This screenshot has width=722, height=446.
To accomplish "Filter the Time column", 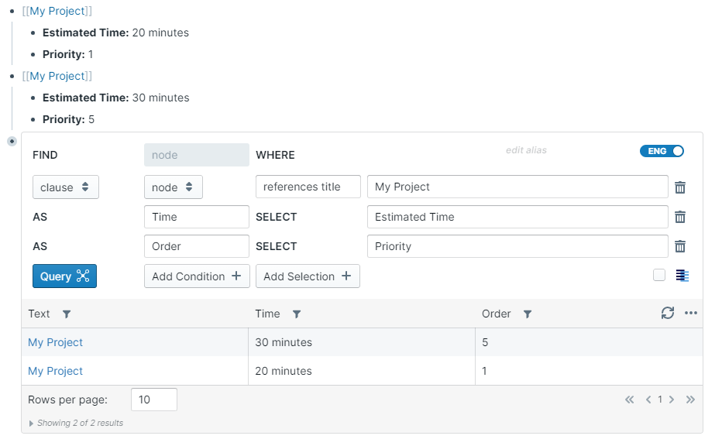I will 297,314.
